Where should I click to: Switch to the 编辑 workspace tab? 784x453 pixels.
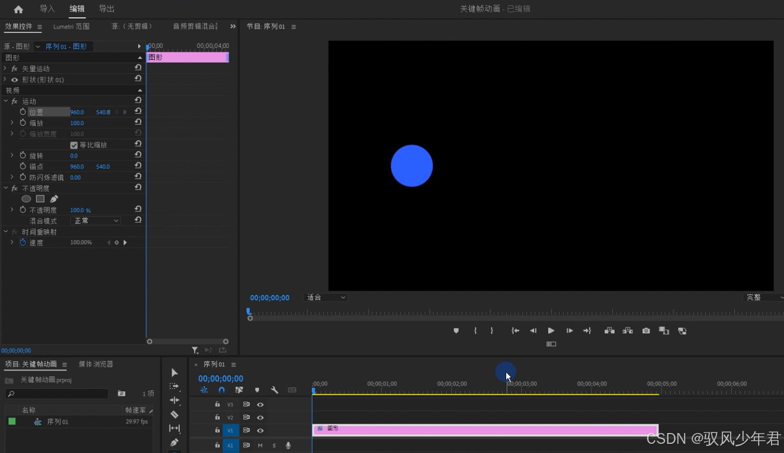[77, 9]
